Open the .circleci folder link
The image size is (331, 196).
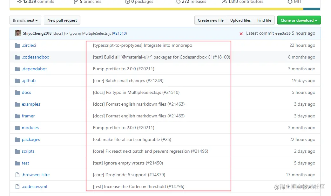coord(29,45)
